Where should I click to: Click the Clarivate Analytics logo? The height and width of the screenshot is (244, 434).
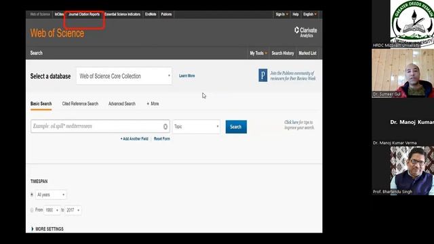pyautogui.click(x=306, y=32)
